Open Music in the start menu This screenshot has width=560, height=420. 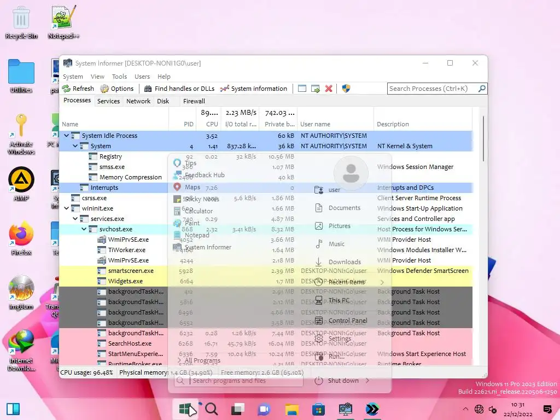click(x=330, y=244)
